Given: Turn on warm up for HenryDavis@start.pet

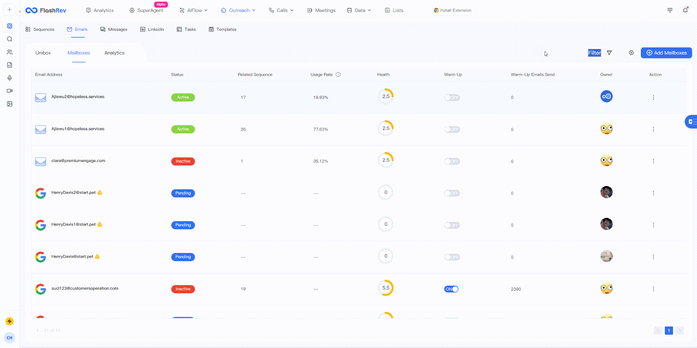Looking at the screenshot, I should pyautogui.click(x=452, y=257).
